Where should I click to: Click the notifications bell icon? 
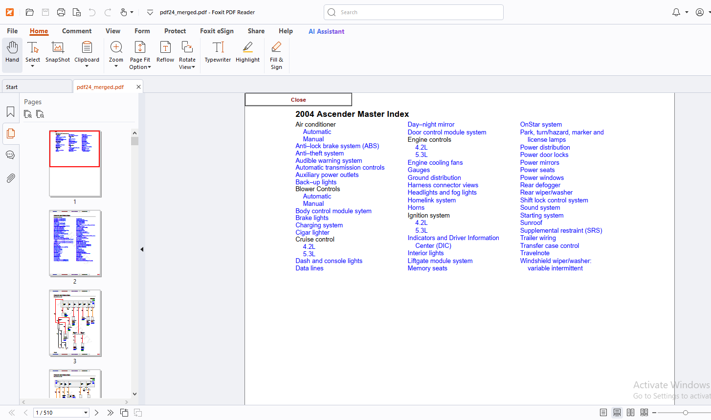(x=676, y=12)
